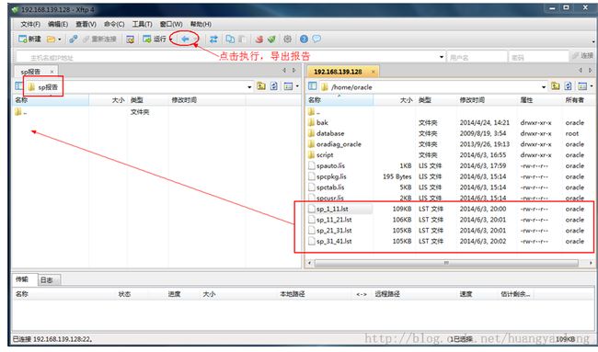Click the 连接 connect button
This screenshot has width=598, height=352.
point(582,56)
